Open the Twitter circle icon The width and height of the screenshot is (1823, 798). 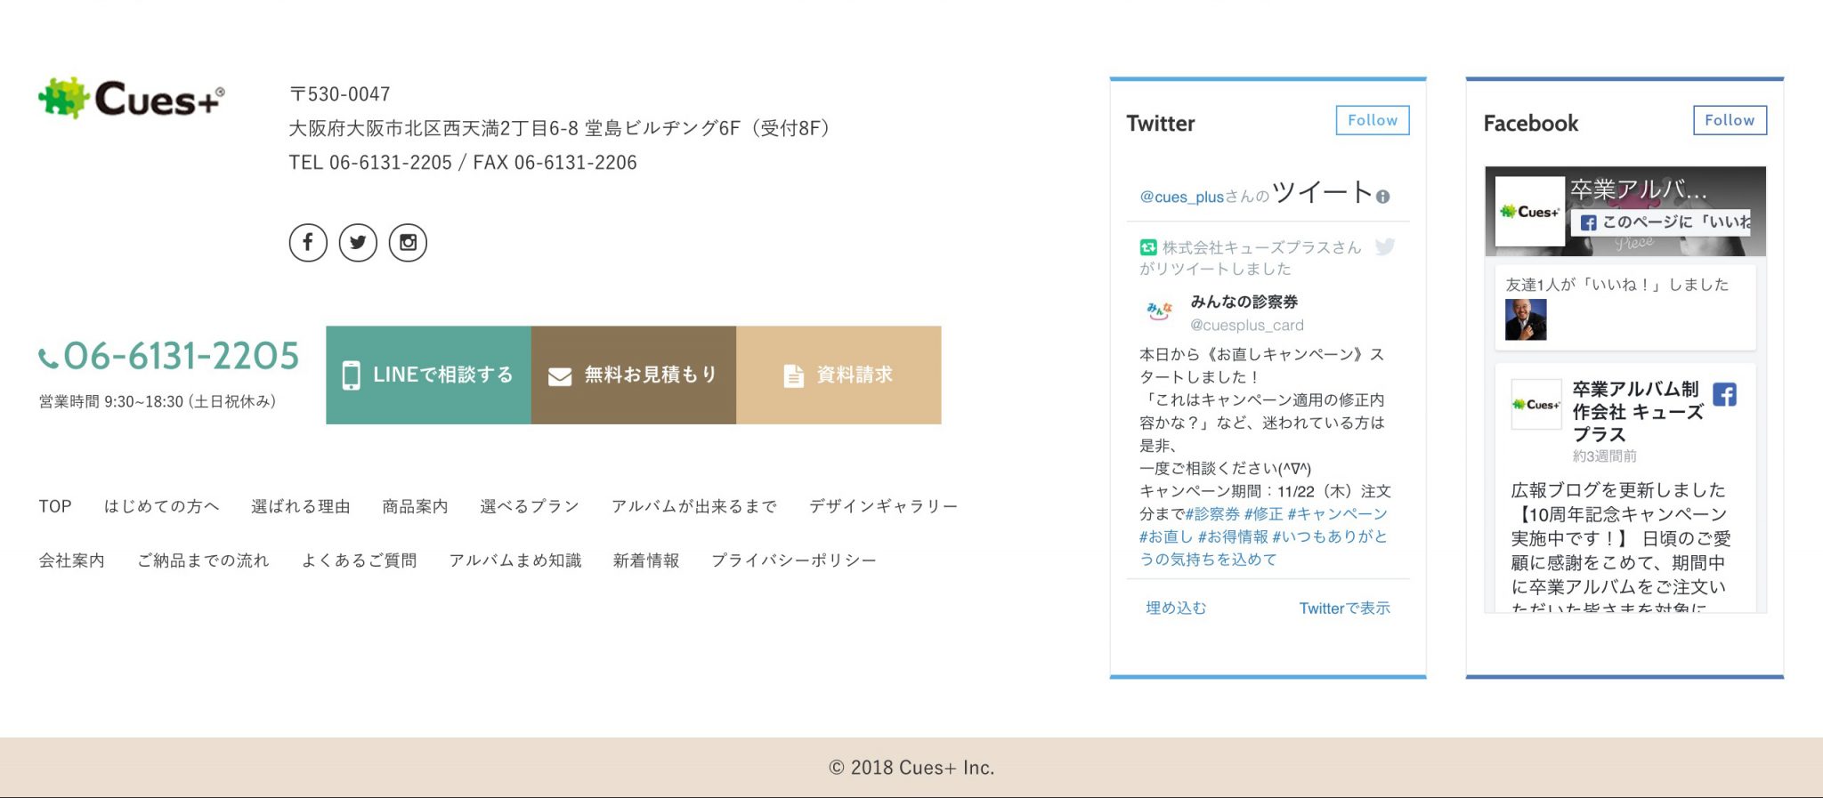(358, 242)
